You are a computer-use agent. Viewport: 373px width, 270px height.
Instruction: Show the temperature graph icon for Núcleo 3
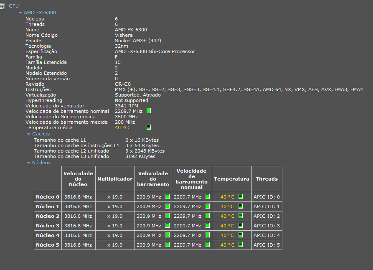tap(241, 225)
